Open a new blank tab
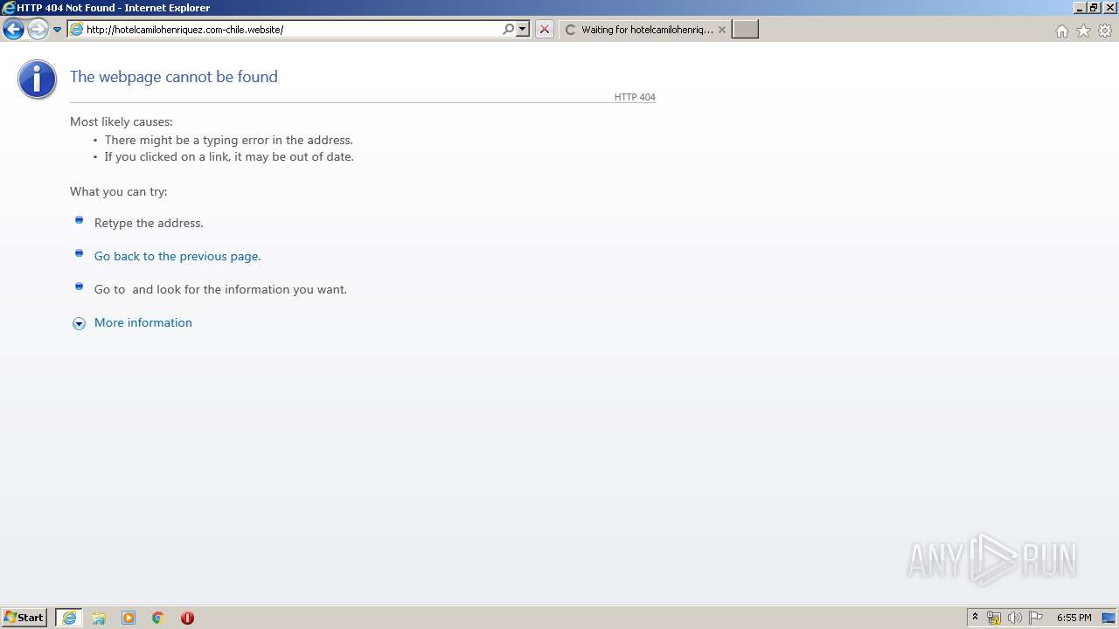 click(745, 30)
